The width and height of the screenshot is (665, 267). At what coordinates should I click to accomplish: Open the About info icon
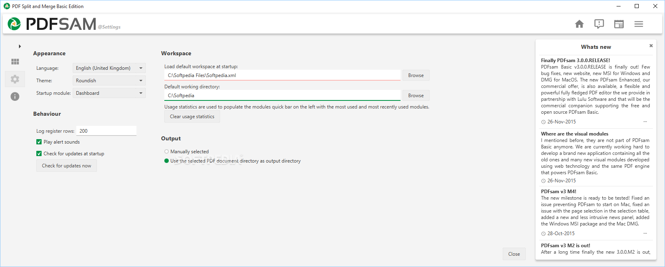point(15,96)
